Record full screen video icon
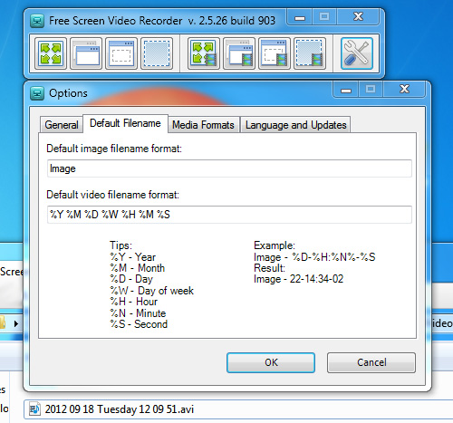Screen dimensions: 453x423 coord(204,53)
